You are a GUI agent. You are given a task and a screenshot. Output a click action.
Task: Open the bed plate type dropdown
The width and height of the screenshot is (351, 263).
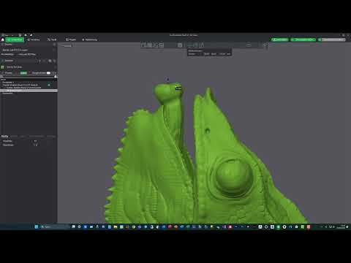[x=27, y=54]
